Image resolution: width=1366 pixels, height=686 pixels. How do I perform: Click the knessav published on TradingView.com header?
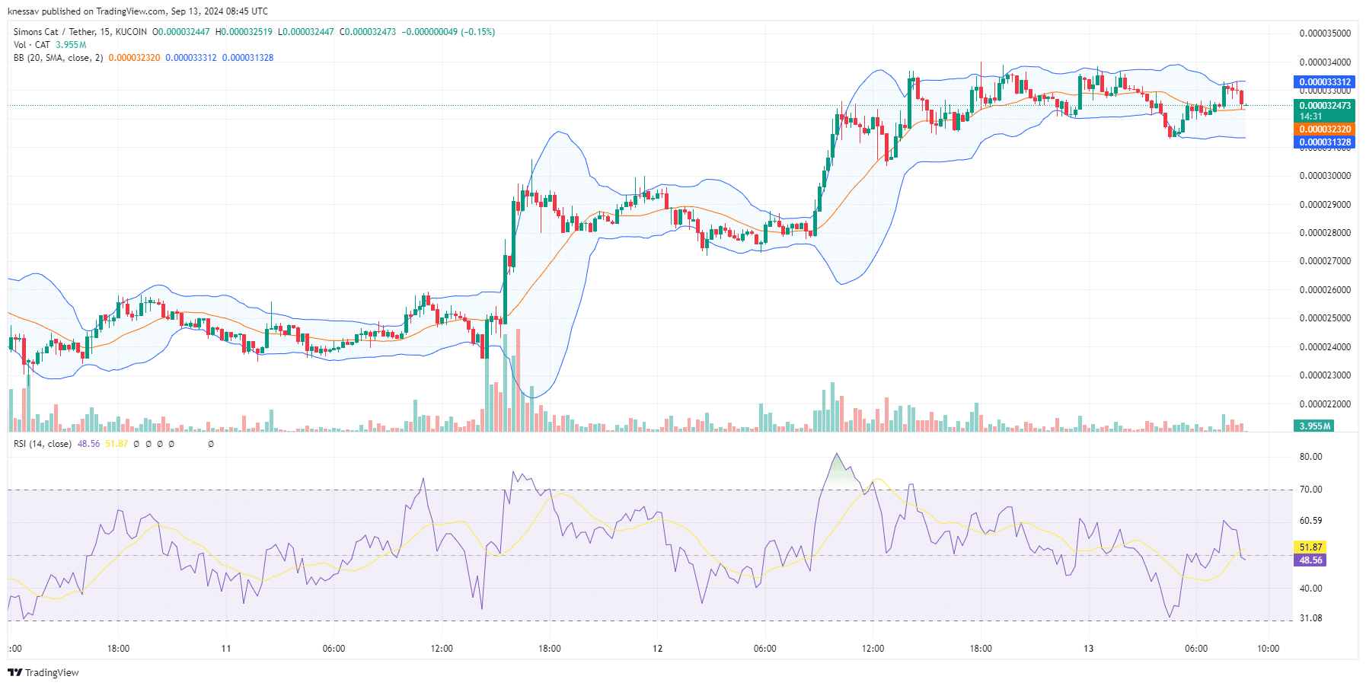pyautogui.click(x=137, y=11)
